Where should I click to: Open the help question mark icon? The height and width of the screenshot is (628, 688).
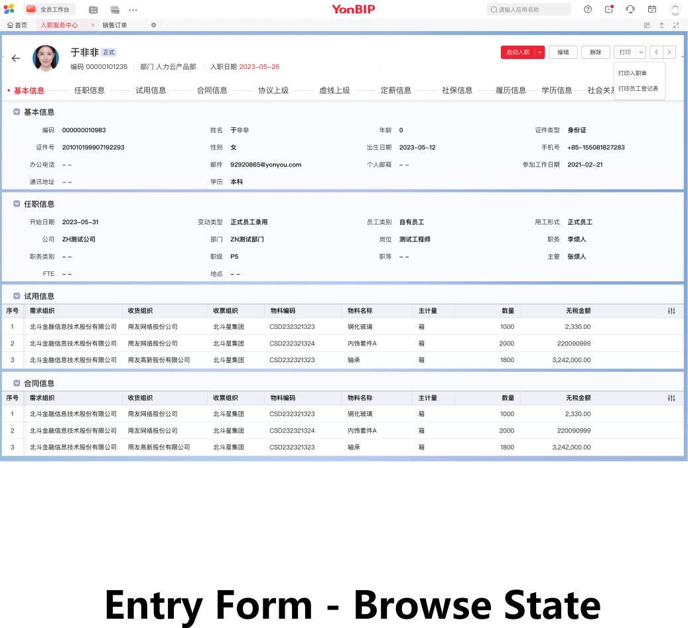click(x=588, y=9)
